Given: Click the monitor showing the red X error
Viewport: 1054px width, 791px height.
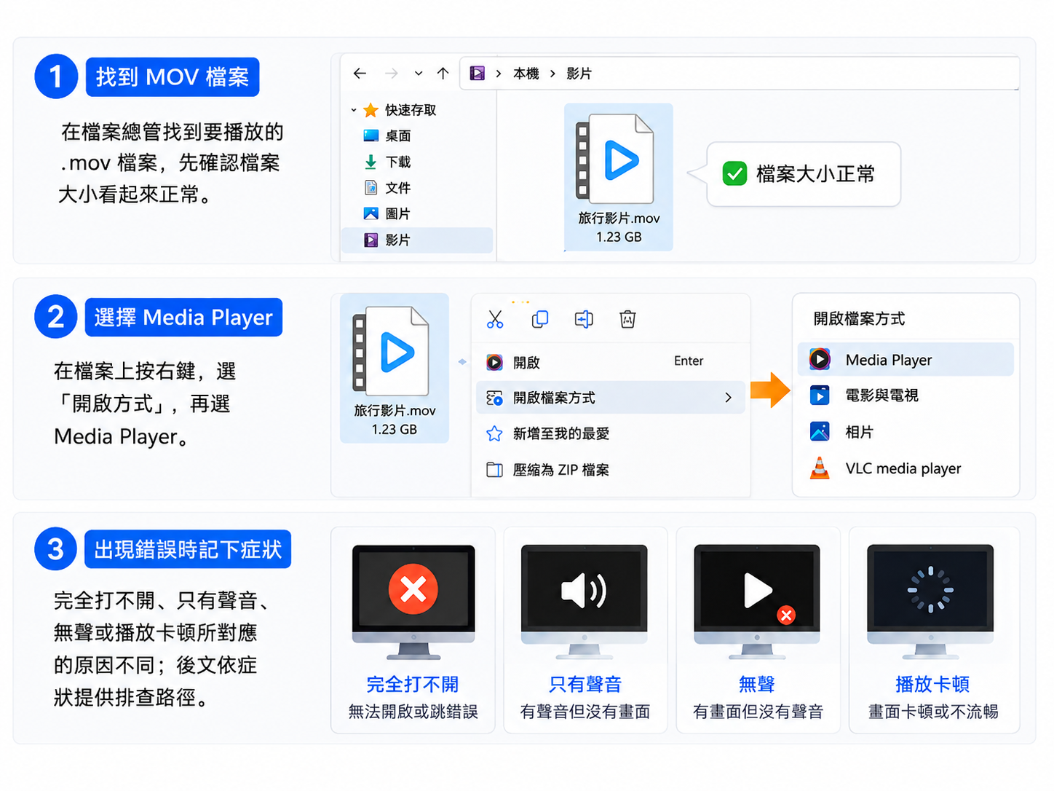Looking at the screenshot, I should coord(413,601).
